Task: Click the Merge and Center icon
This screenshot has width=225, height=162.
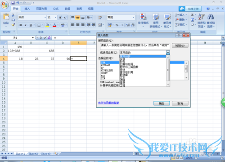Action: (x=100, y=25)
